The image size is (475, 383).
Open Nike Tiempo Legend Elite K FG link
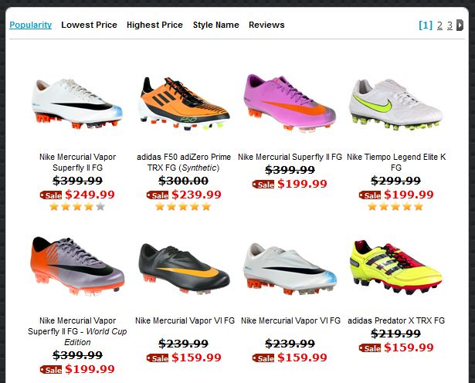coord(396,162)
